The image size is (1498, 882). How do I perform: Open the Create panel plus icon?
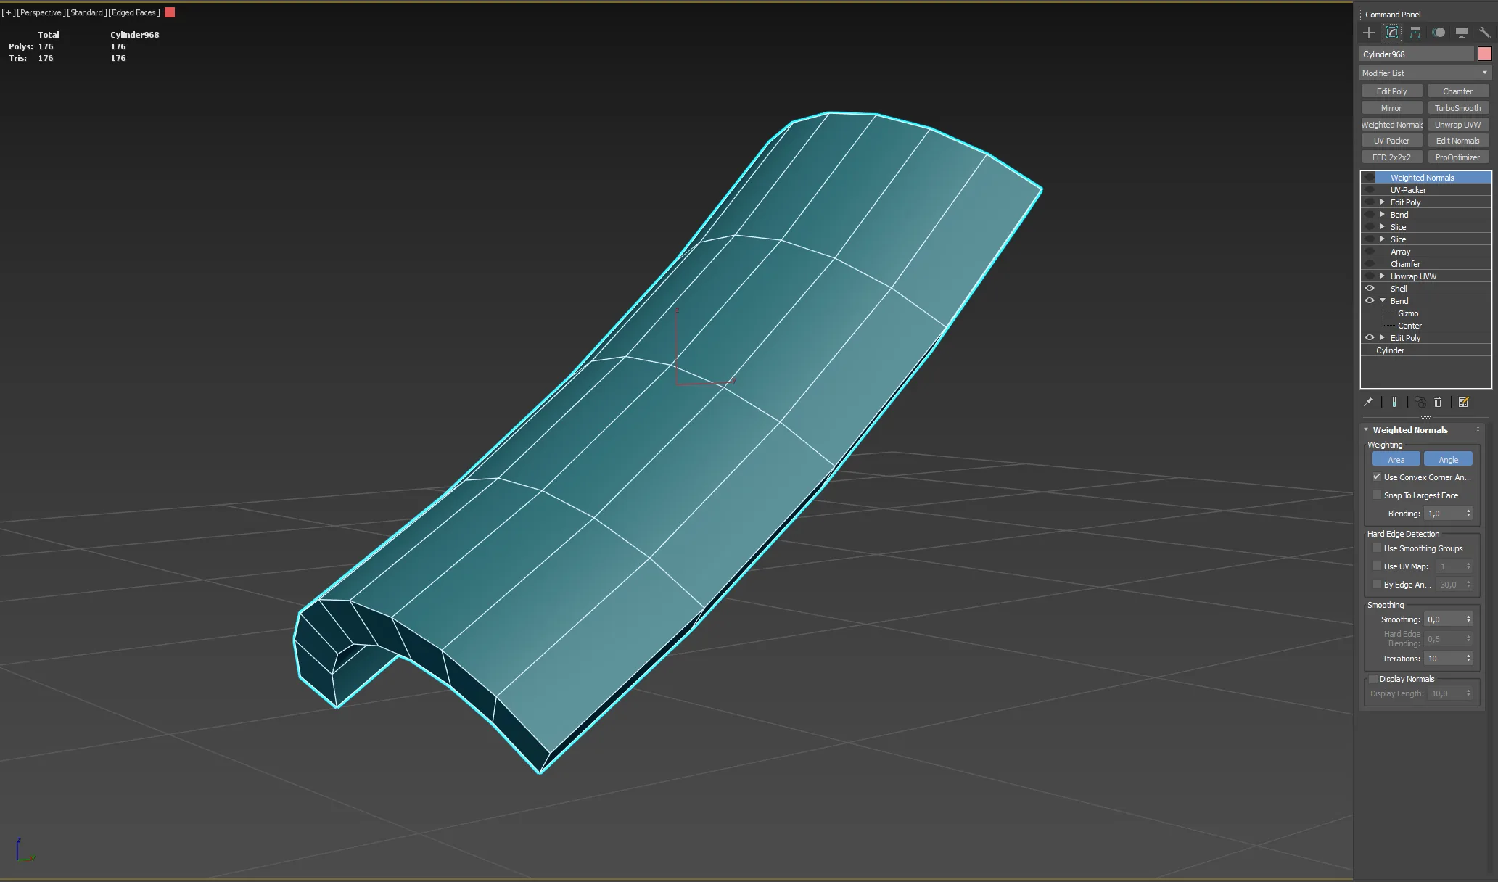click(1368, 33)
